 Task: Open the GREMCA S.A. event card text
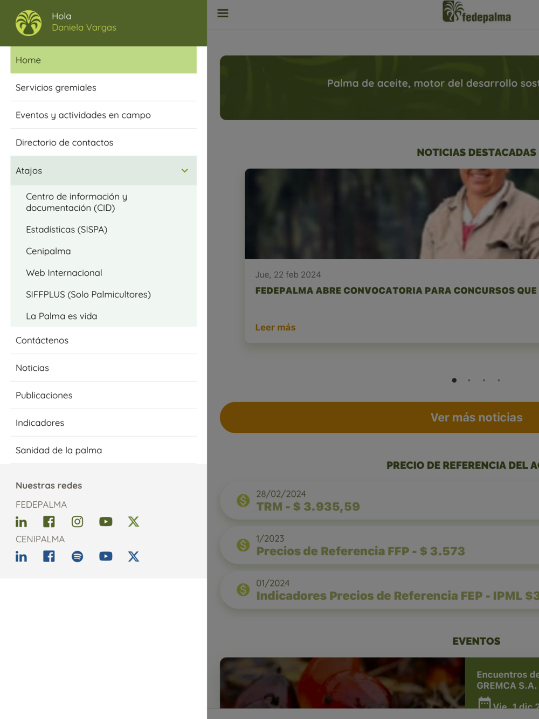point(507,680)
